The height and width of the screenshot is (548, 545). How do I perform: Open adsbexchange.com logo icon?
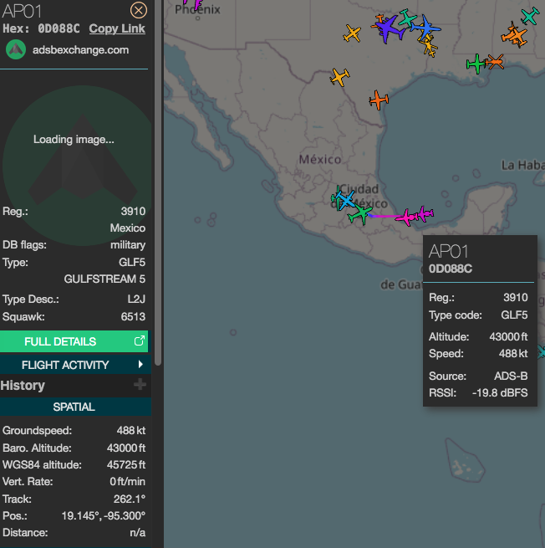coord(16,49)
